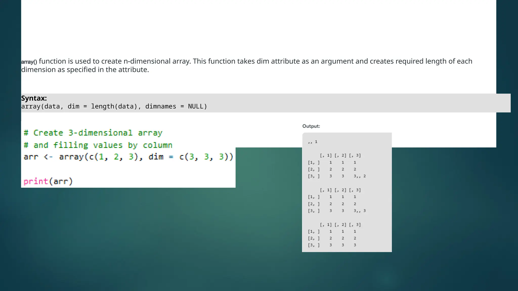Click the output panel image
This screenshot has width=518, height=291.
pyautogui.click(x=347, y=192)
